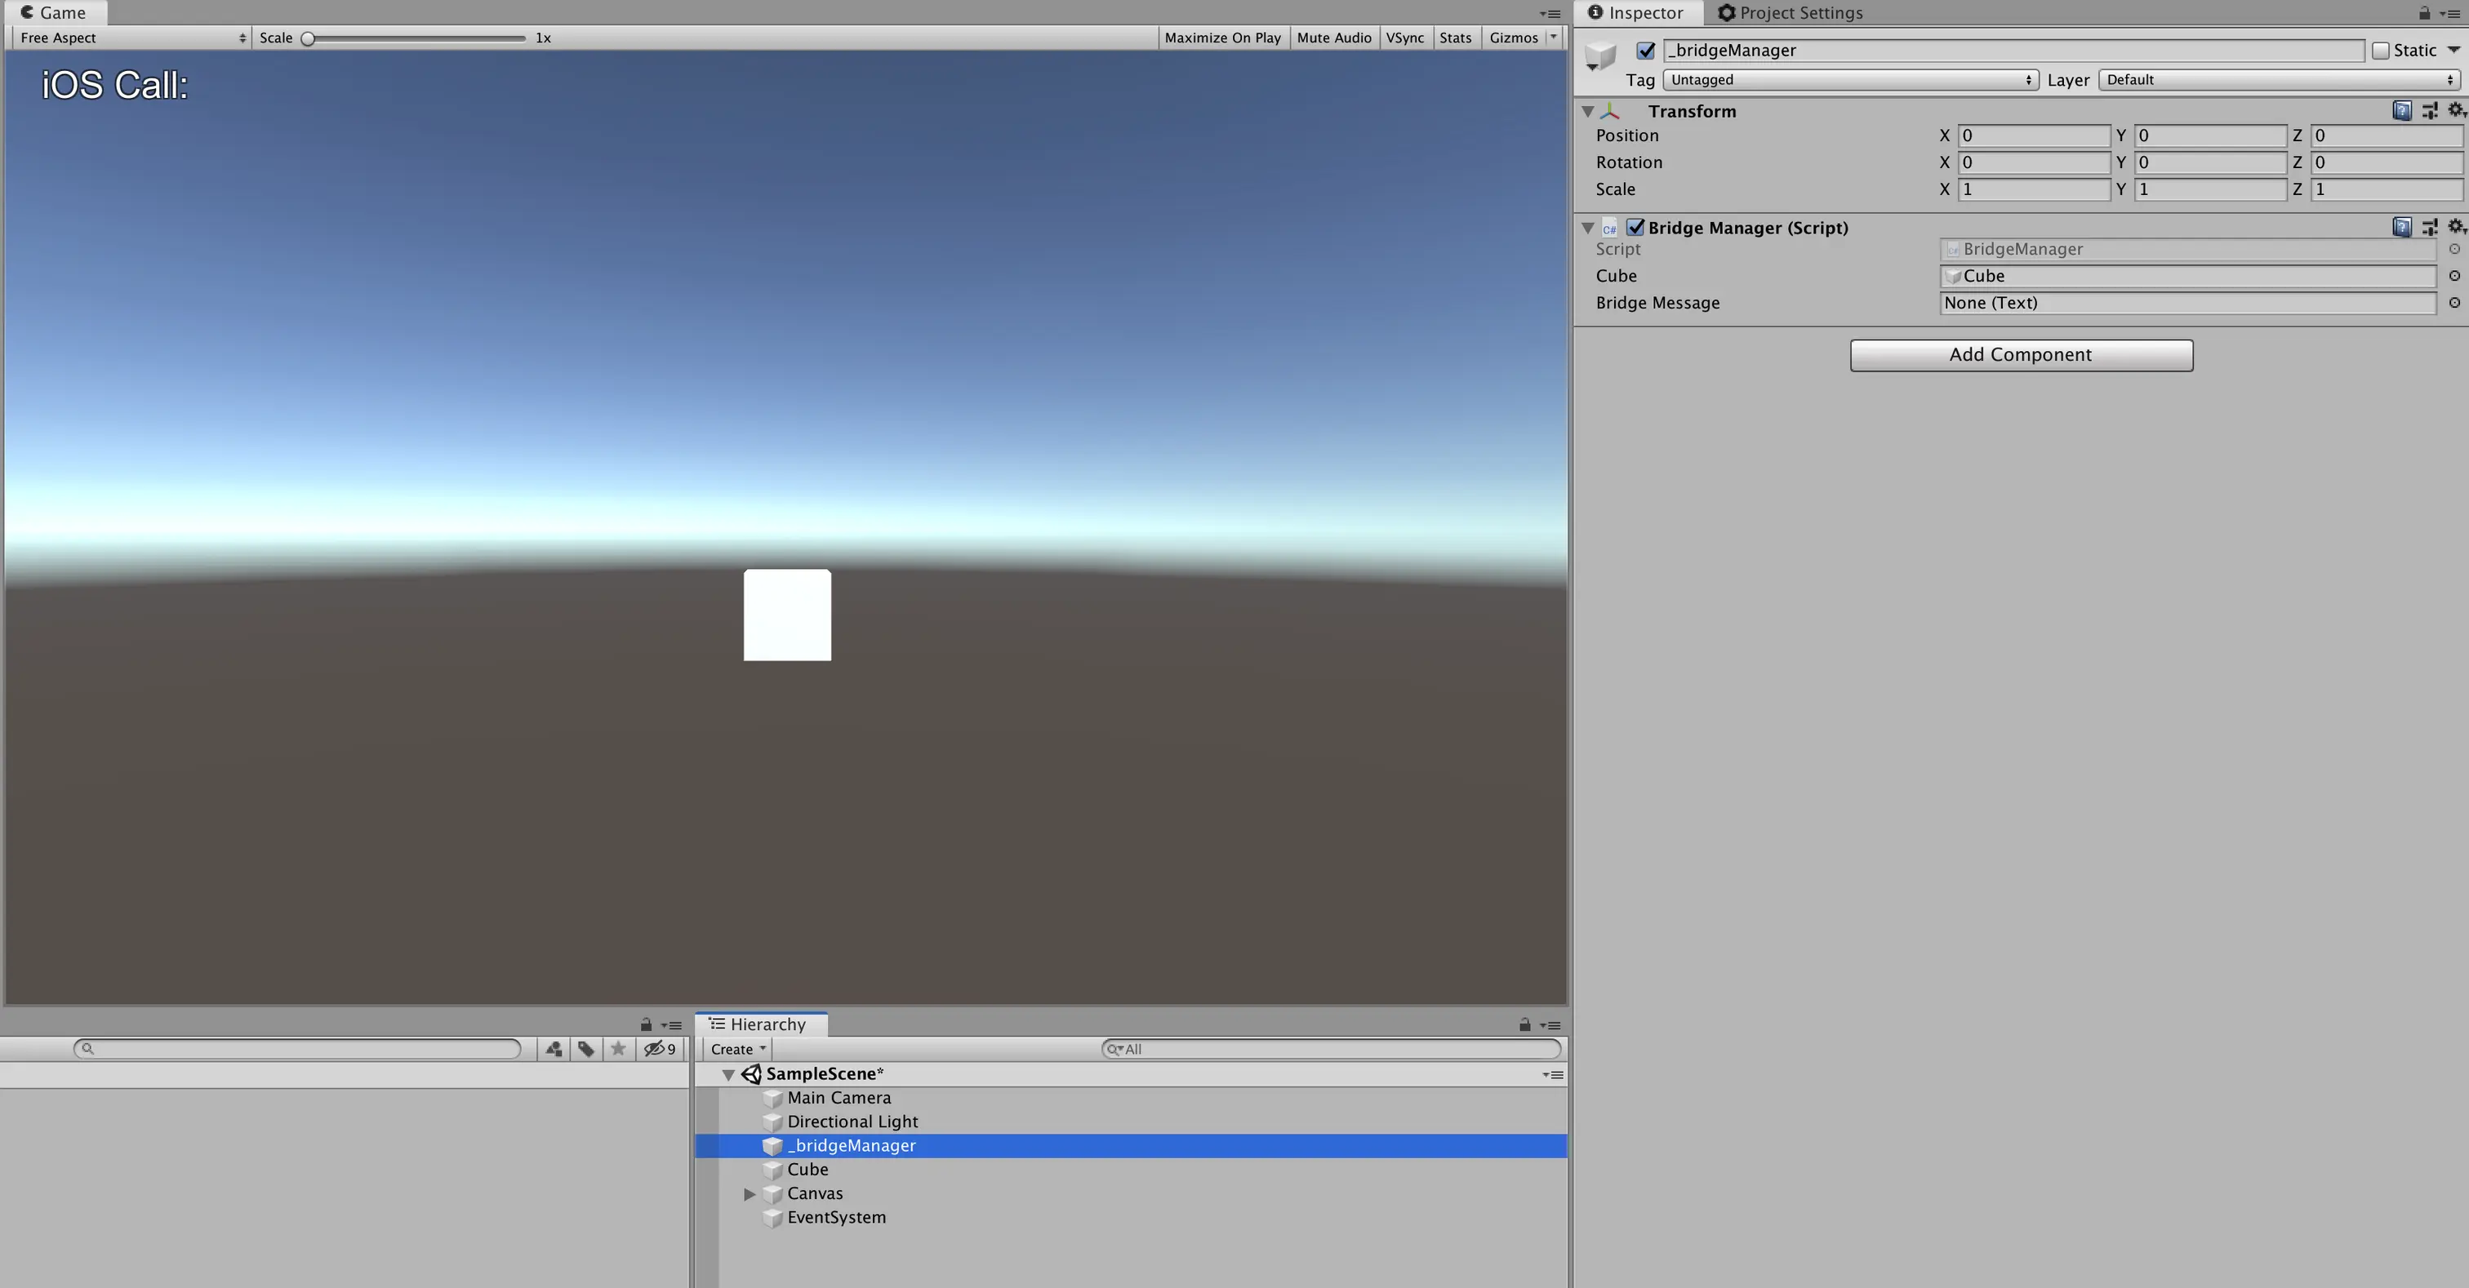
Task: Toggle _bridgeManager active checkbox
Action: pyautogui.click(x=1646, y=51)
